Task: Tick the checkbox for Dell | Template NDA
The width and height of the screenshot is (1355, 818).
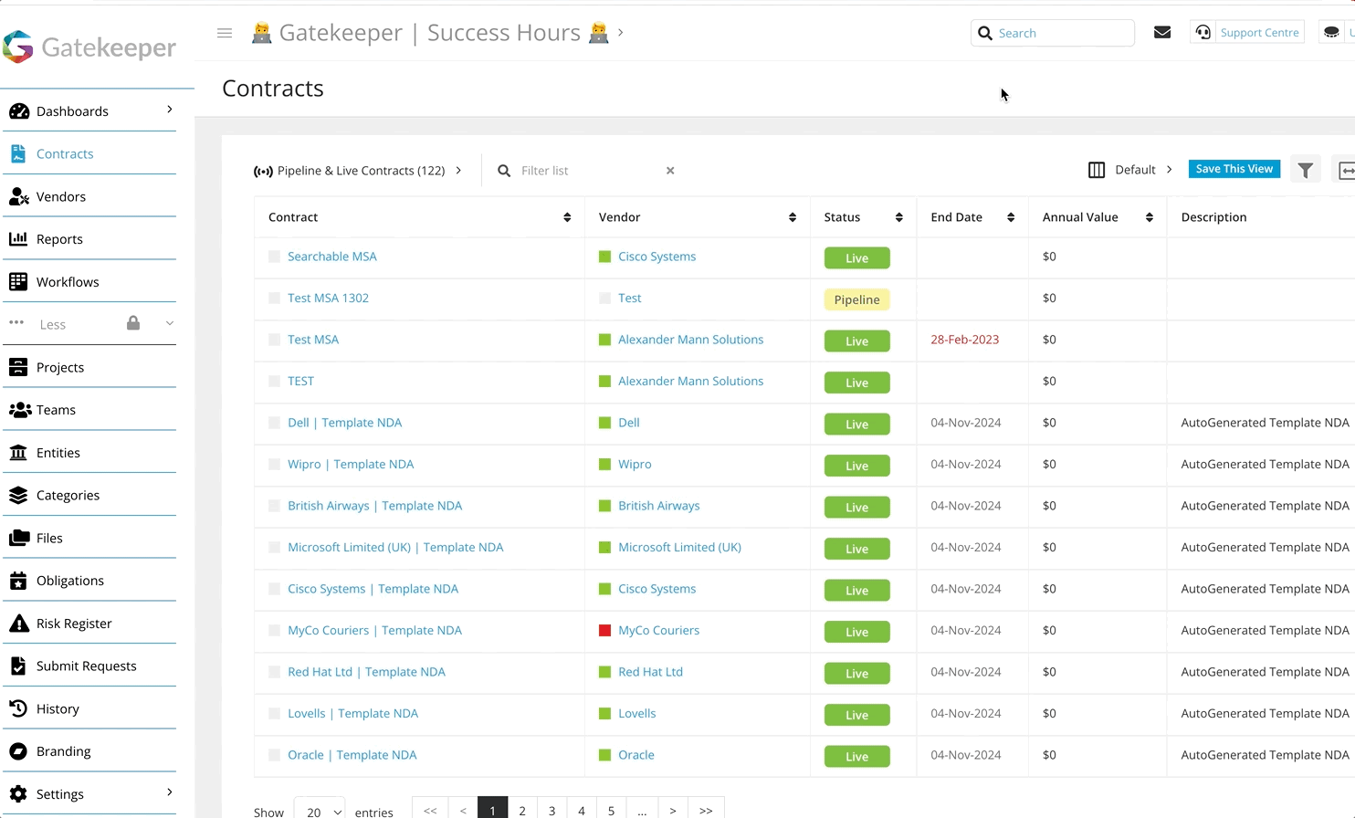Action: pyautogui.click(x=274, y=423)
